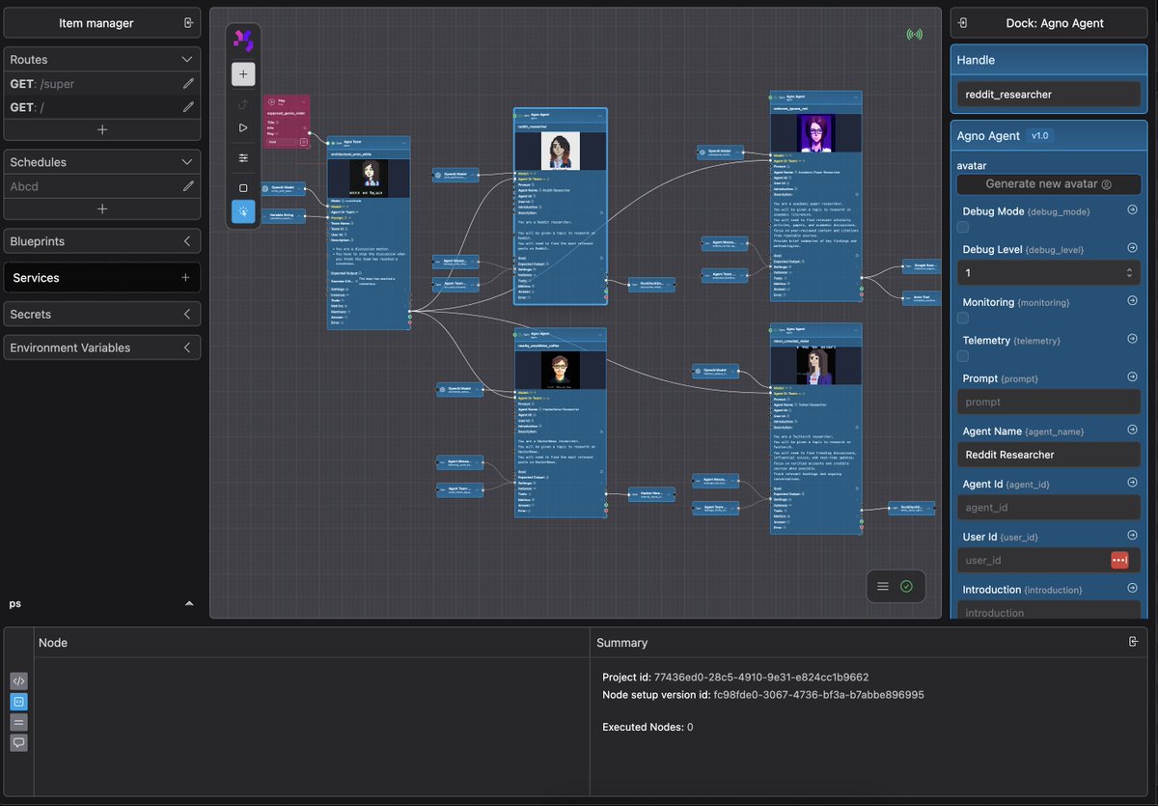The height and width of the screenshot is (806, 1158).
Task: Click the green signal icon above the canvas
Action: coord(914,34)
